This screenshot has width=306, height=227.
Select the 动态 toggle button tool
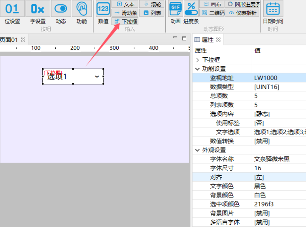(x=61, y=13)
